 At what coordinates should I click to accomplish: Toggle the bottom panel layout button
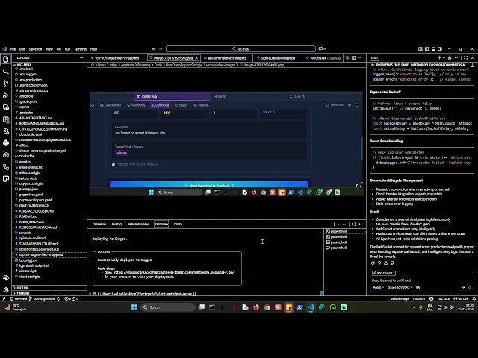(433, 49)
